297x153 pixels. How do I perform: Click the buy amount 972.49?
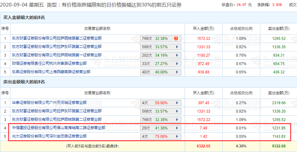point(204,64)
